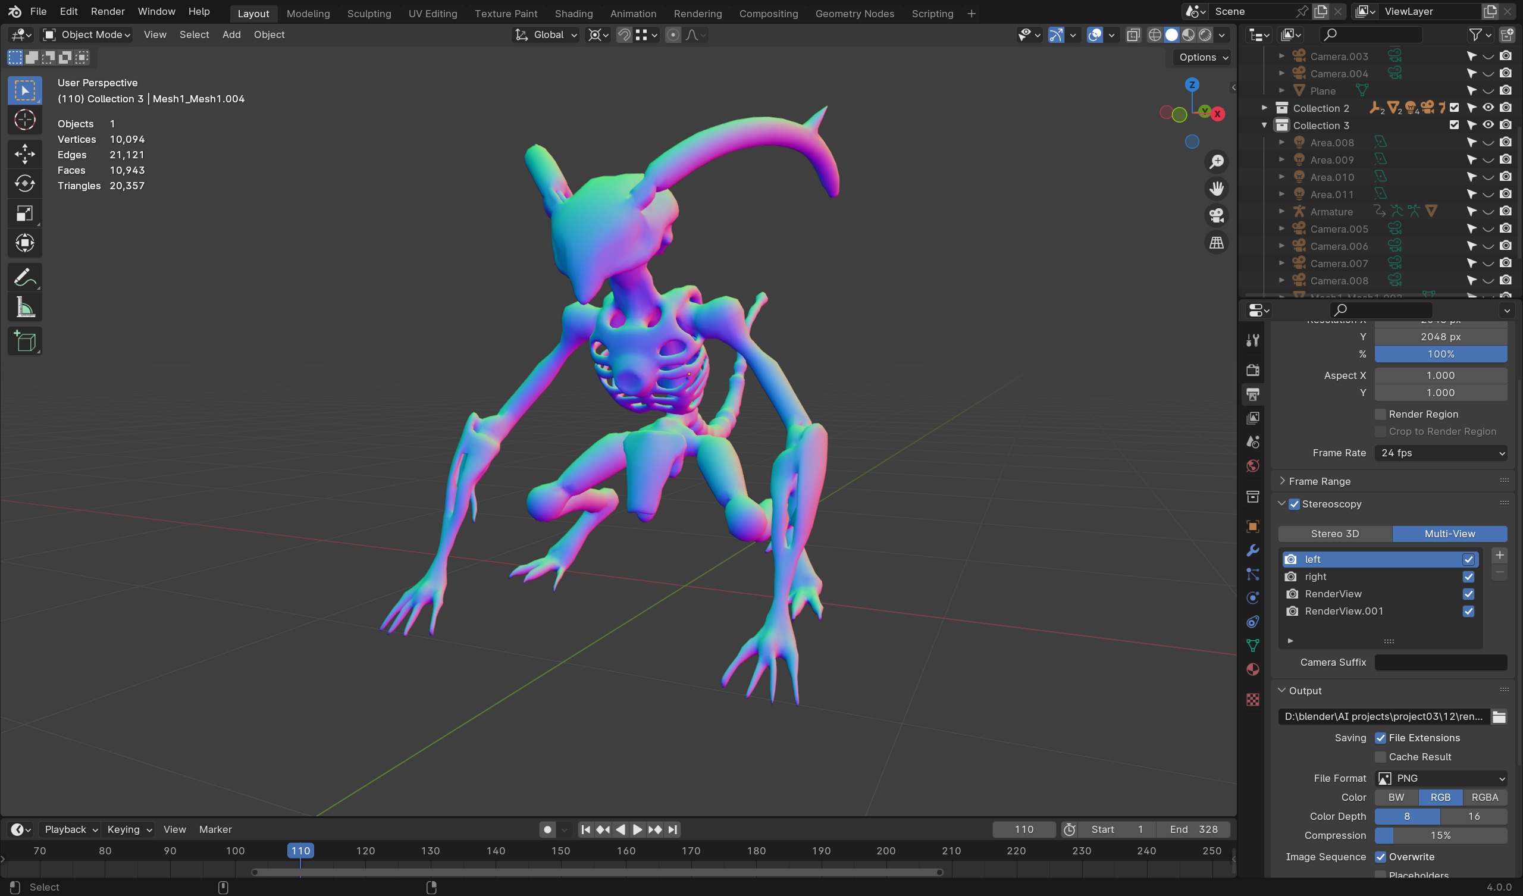This screenshot has height=896, width=1523.
Task: Choose the Select Box tool
Action: 25,90
